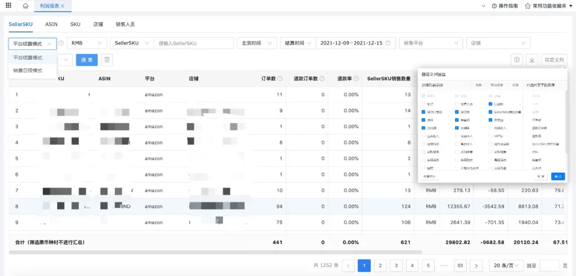Click the 自定义列 button

coord(554,60)
